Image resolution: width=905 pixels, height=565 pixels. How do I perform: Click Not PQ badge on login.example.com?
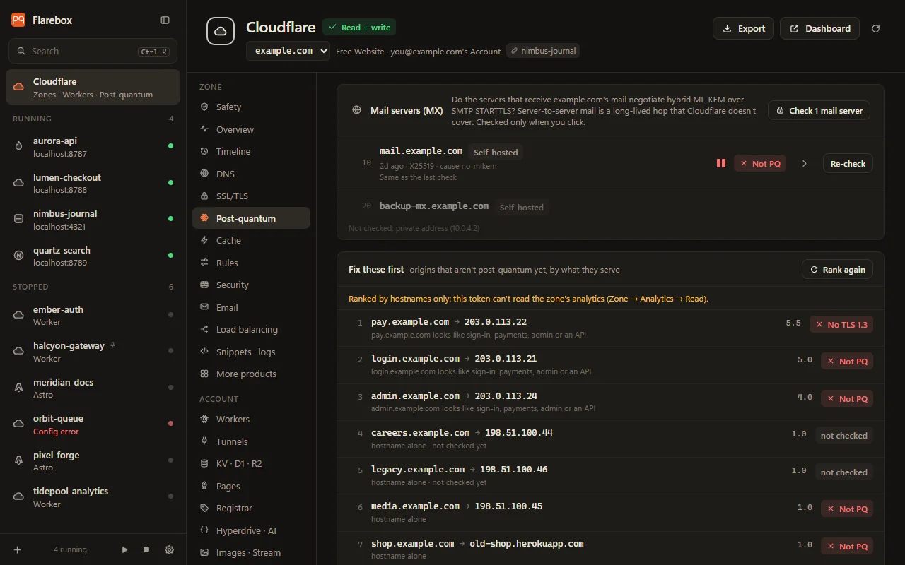pyautogui.click(x=847, y=361)
